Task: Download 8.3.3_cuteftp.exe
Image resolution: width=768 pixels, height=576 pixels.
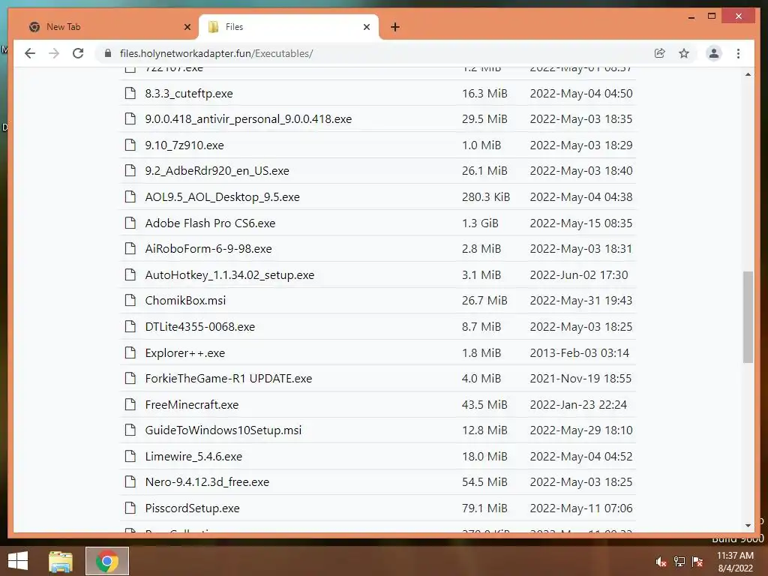Action: (189, 94)
